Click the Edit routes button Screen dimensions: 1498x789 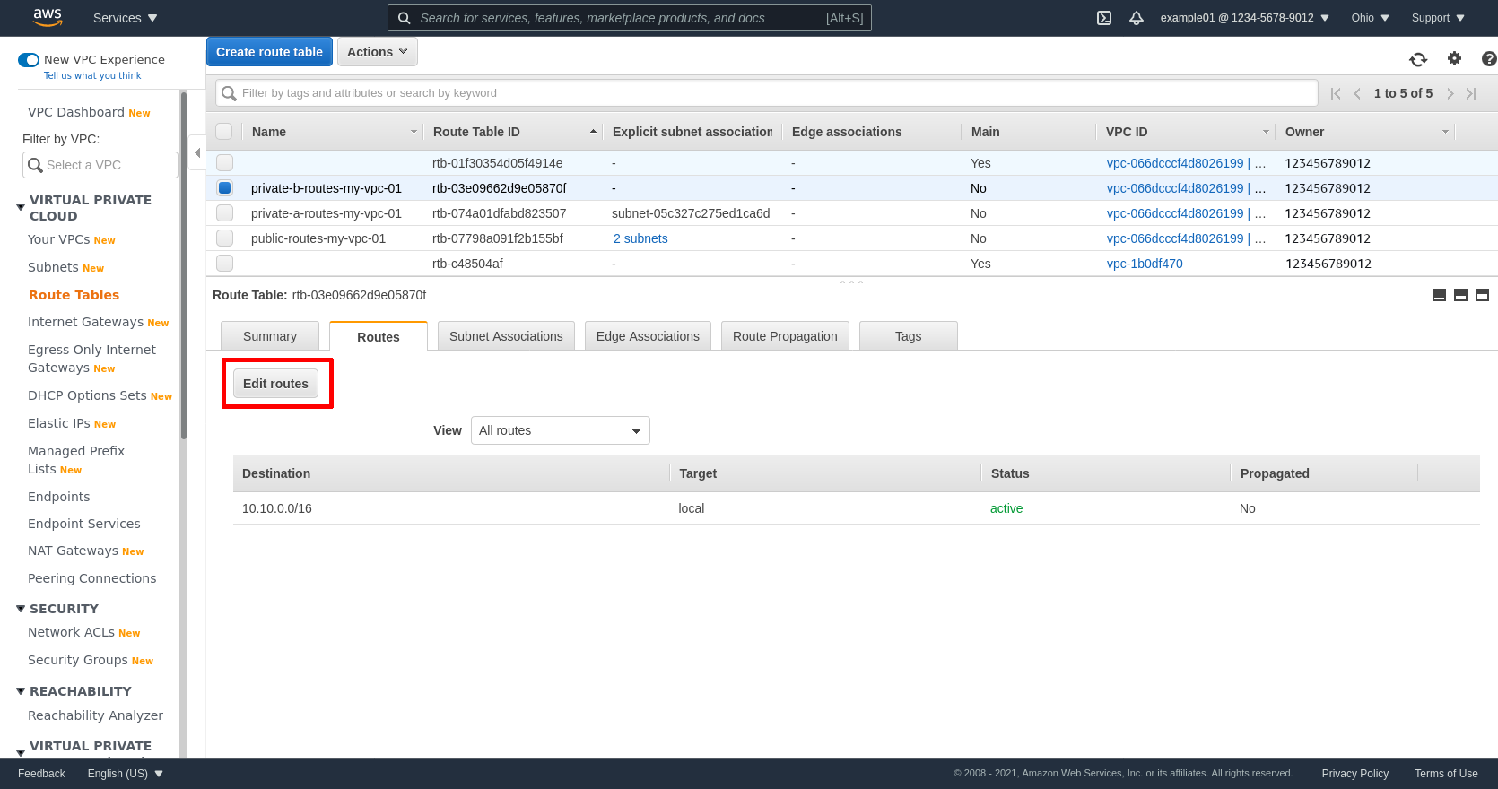coord(275,384)
